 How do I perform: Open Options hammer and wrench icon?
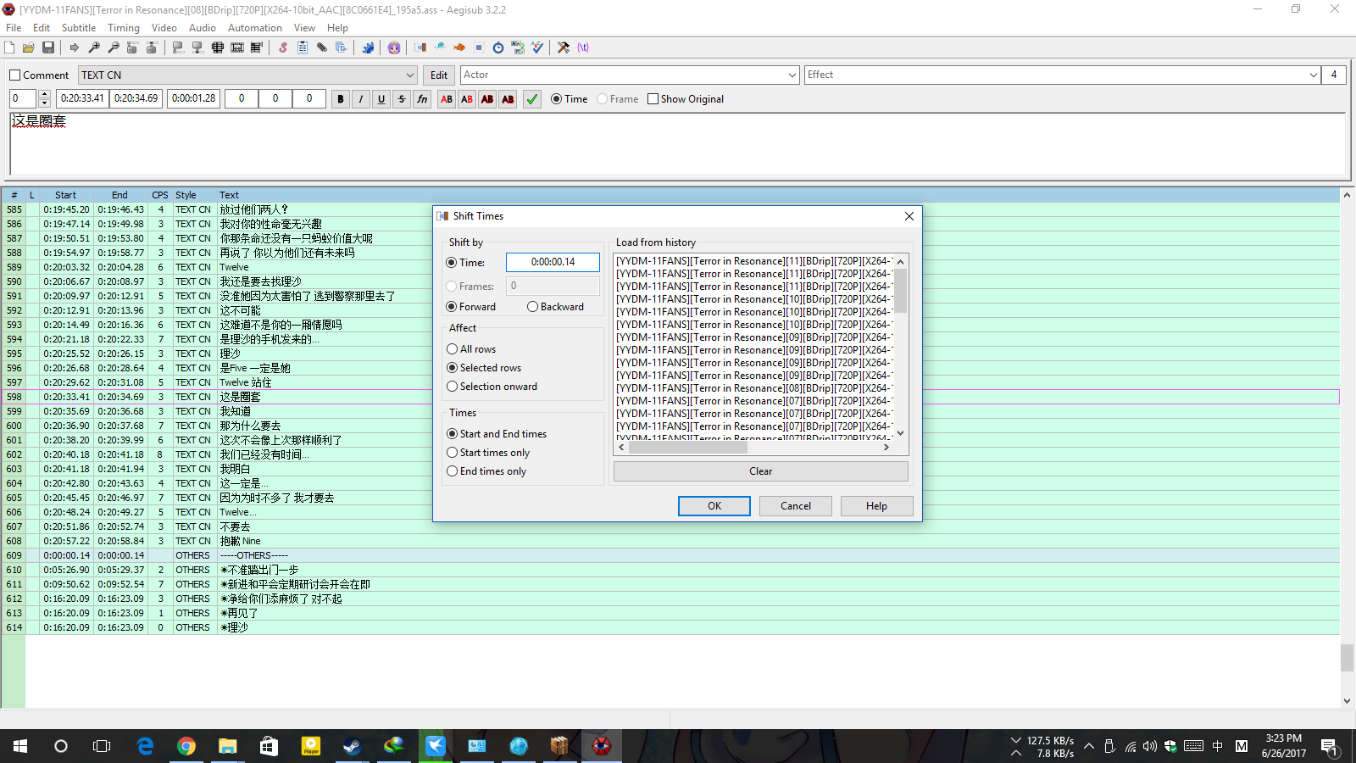click(x=564, y=47)
